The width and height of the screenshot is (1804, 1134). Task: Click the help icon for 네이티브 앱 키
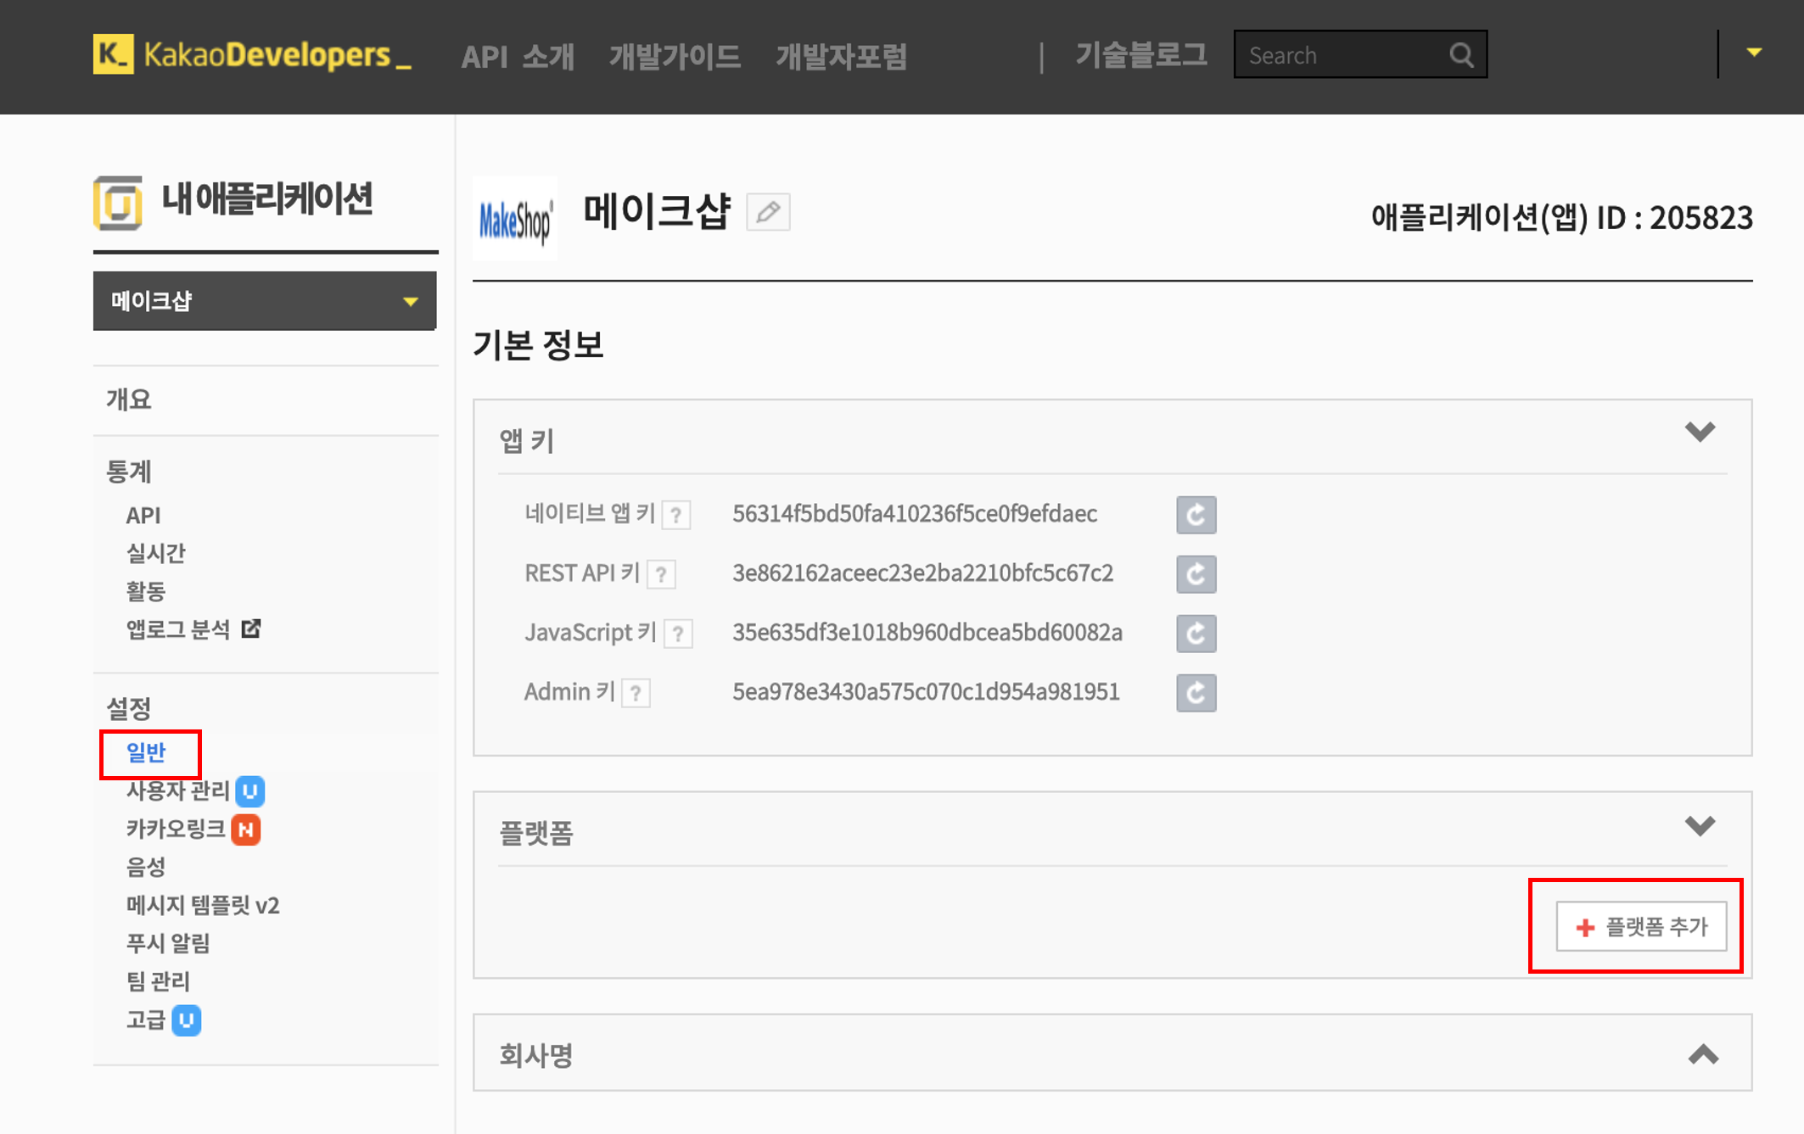tap(676, 515)
